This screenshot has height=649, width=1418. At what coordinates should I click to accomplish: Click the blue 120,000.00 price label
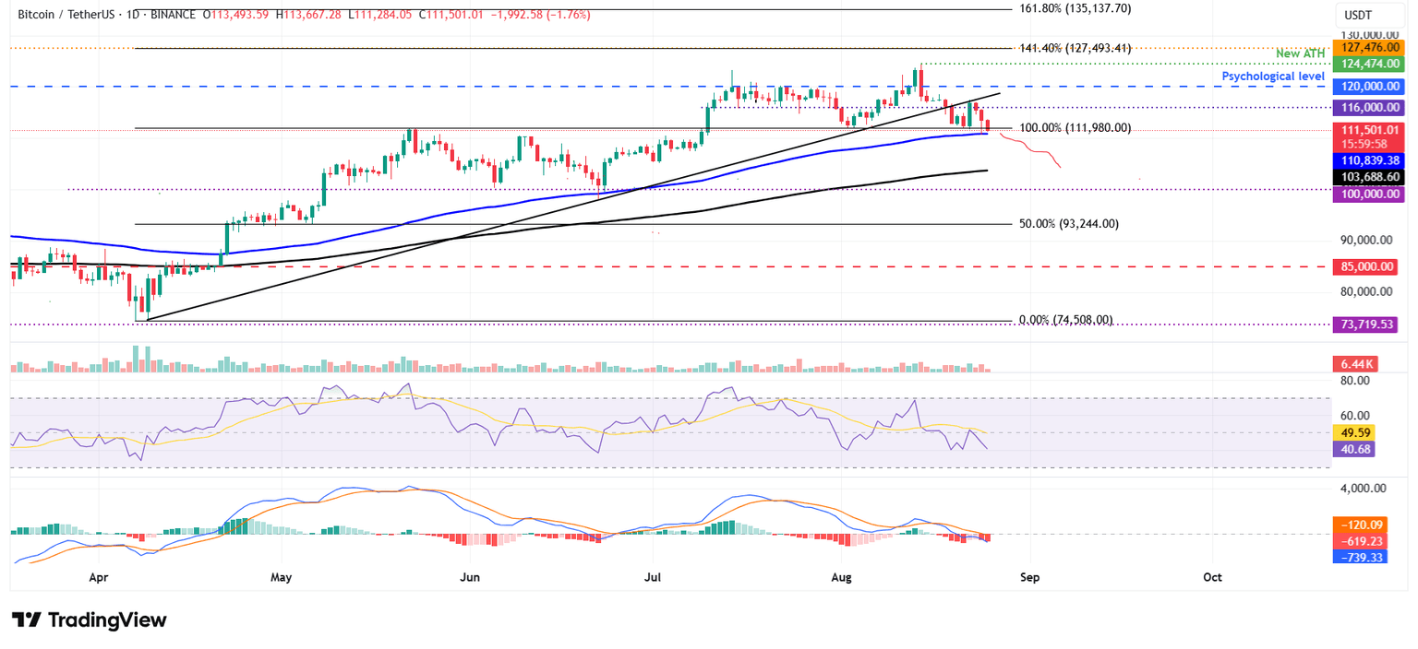coord(1368,86)
